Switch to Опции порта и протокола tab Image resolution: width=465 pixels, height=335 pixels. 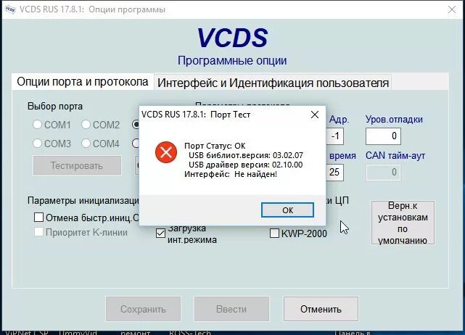click(x=83, y=81)
